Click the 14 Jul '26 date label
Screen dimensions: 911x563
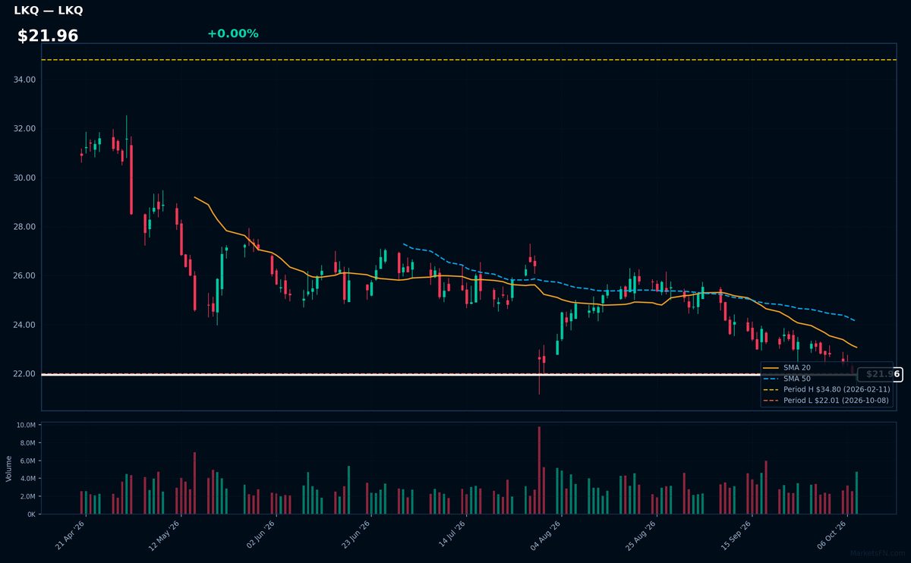(450, 533)
